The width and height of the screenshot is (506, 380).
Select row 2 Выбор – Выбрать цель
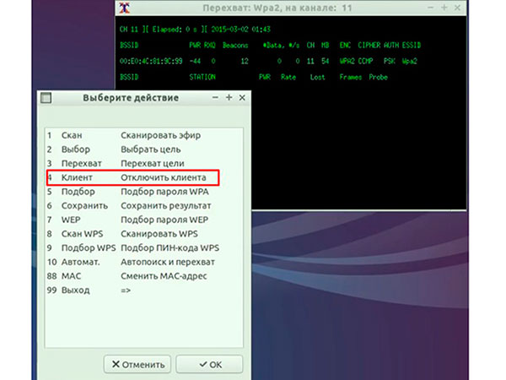point(144,149)
